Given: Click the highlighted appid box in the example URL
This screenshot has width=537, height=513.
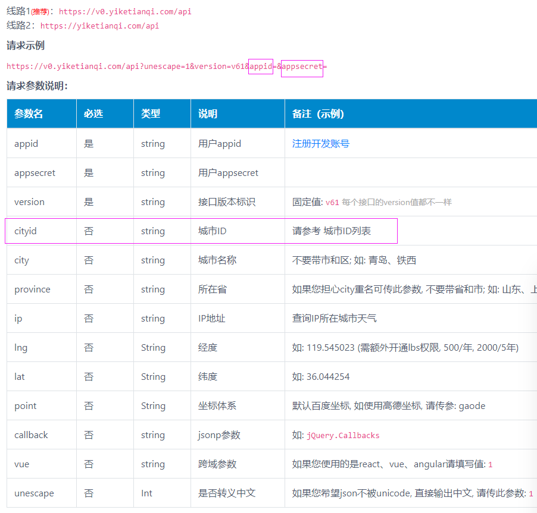Looking at the screenshot, I should point(260,66).
